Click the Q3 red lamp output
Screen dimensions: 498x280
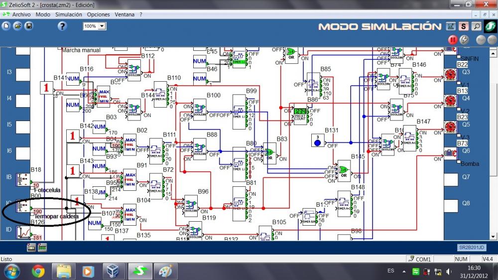coord(450,74)
